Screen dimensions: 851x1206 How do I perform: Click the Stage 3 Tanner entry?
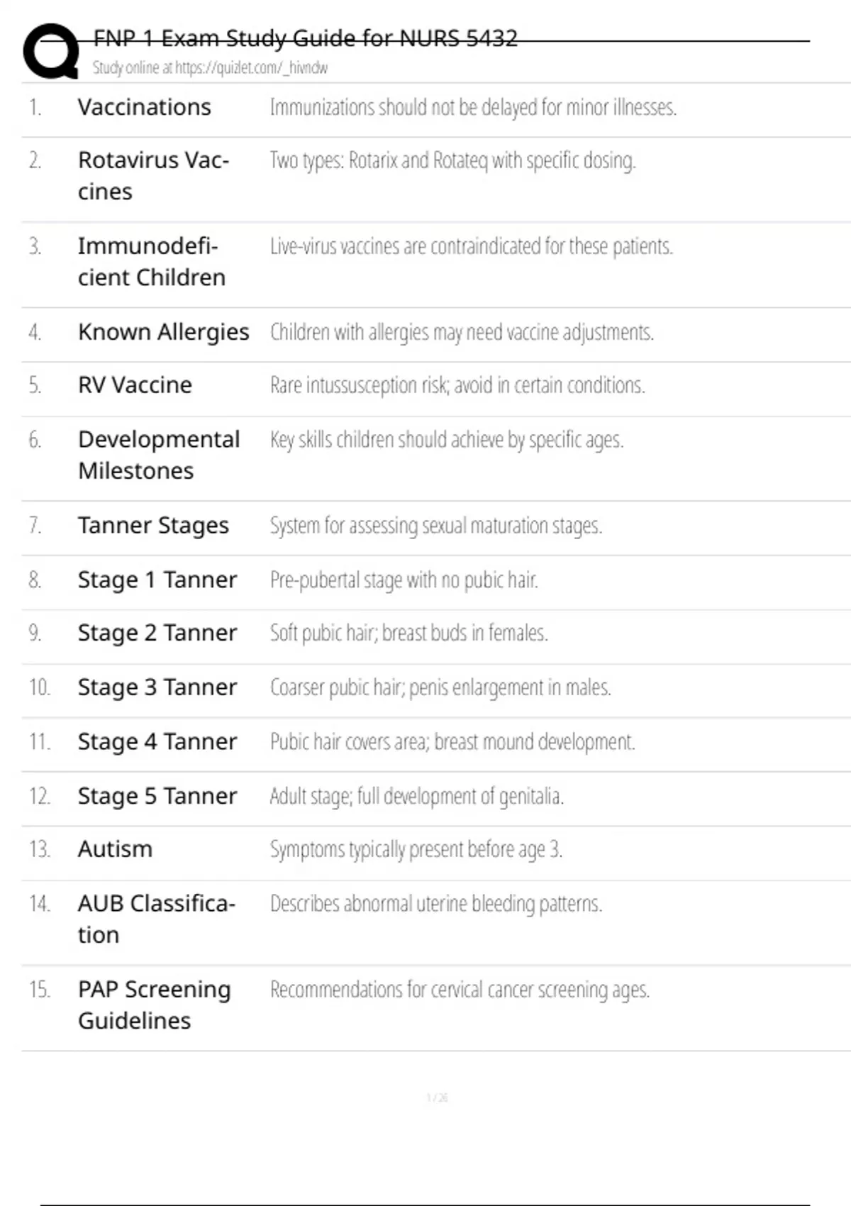pos(157,687)
